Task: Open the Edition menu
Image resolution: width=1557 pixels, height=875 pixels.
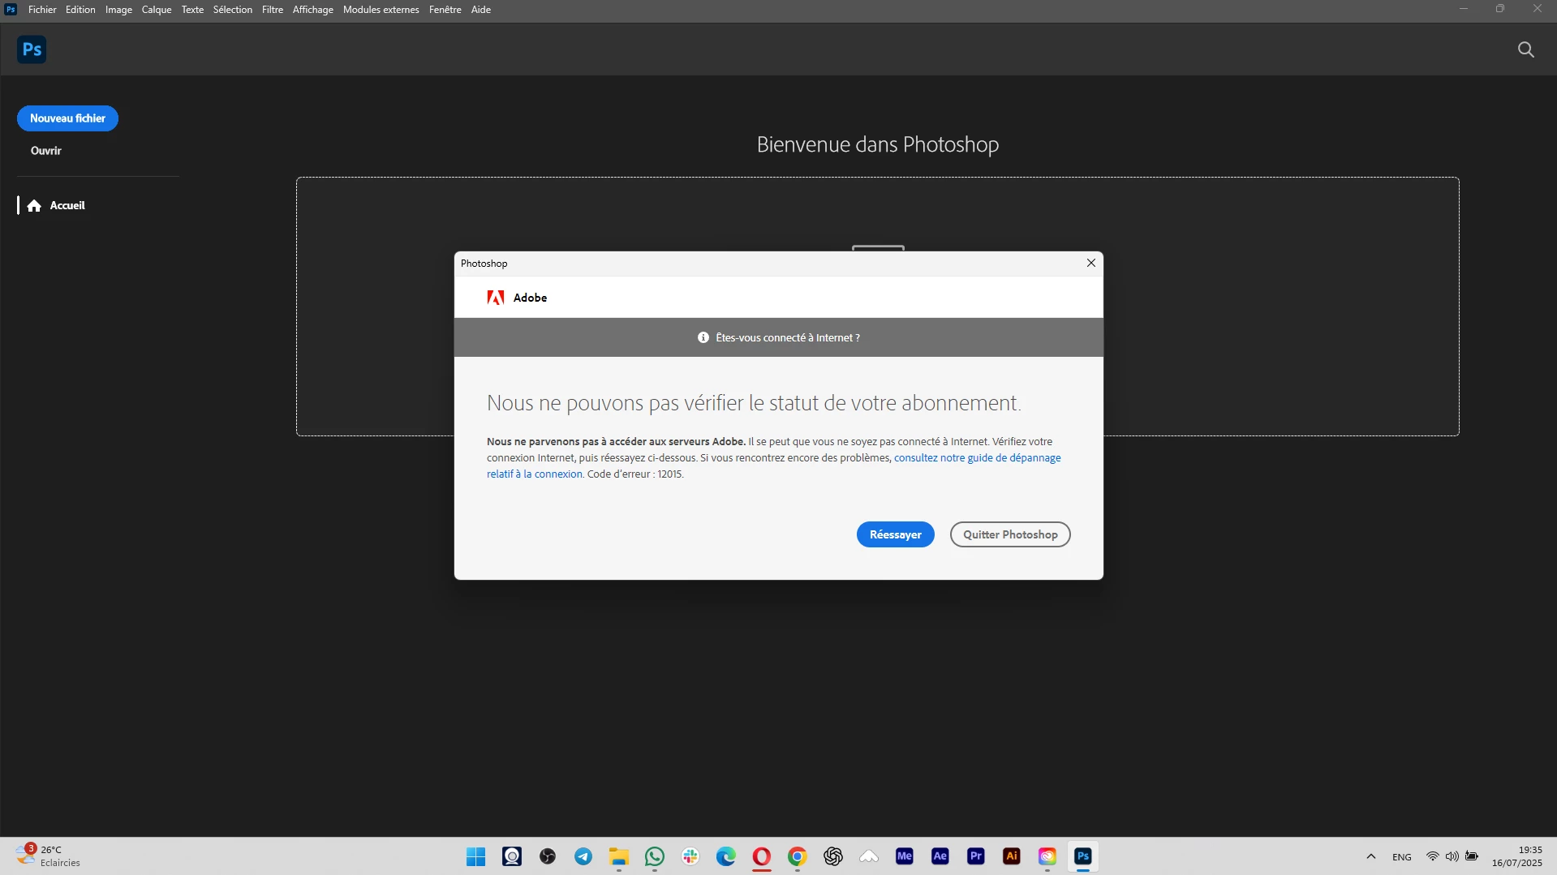Action: coord(80,10)
